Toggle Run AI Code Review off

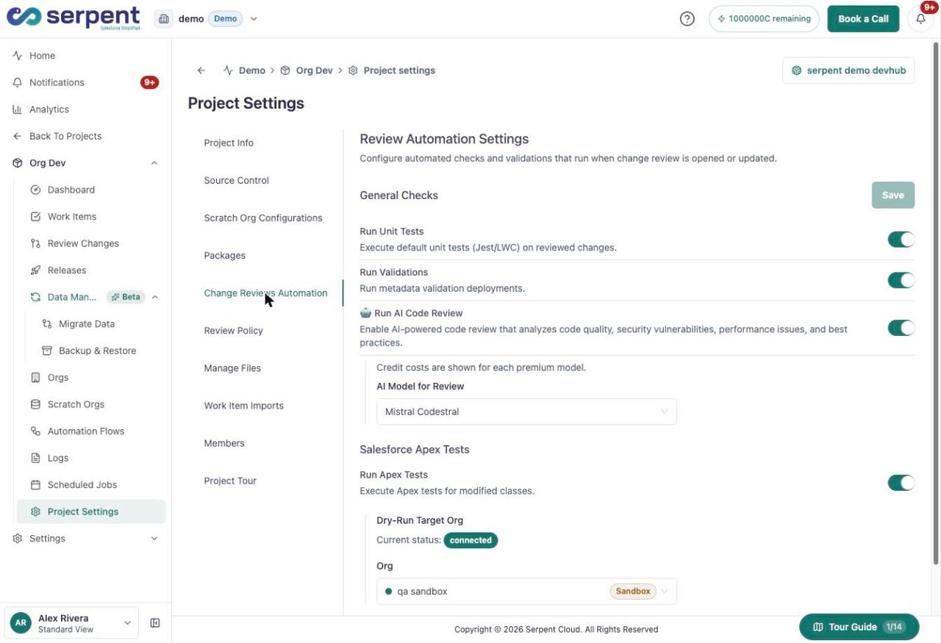(x=901, y=328)
